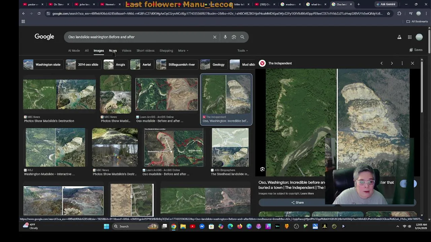Open File Explorer from taskbar
This screenshot has height=242, width=431.
click(183, 227)
